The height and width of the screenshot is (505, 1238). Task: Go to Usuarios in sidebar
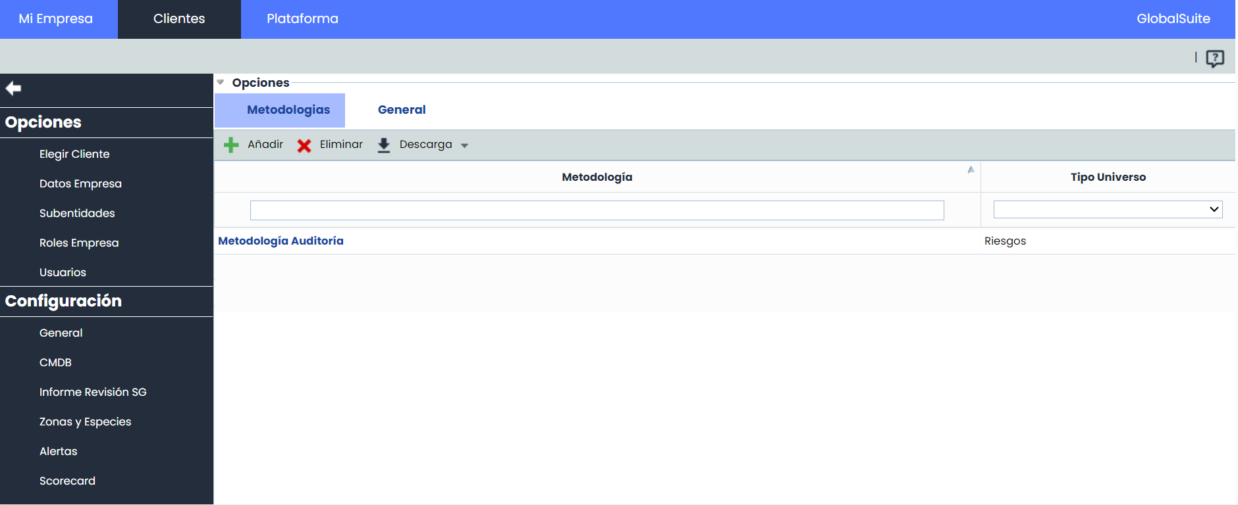[x=63, y=272]
